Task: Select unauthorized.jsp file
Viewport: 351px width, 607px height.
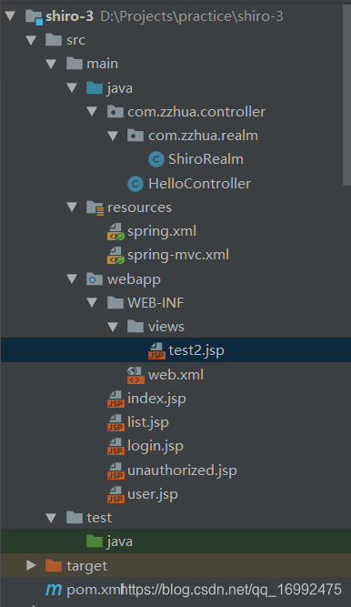Action: tap(182, 470)
